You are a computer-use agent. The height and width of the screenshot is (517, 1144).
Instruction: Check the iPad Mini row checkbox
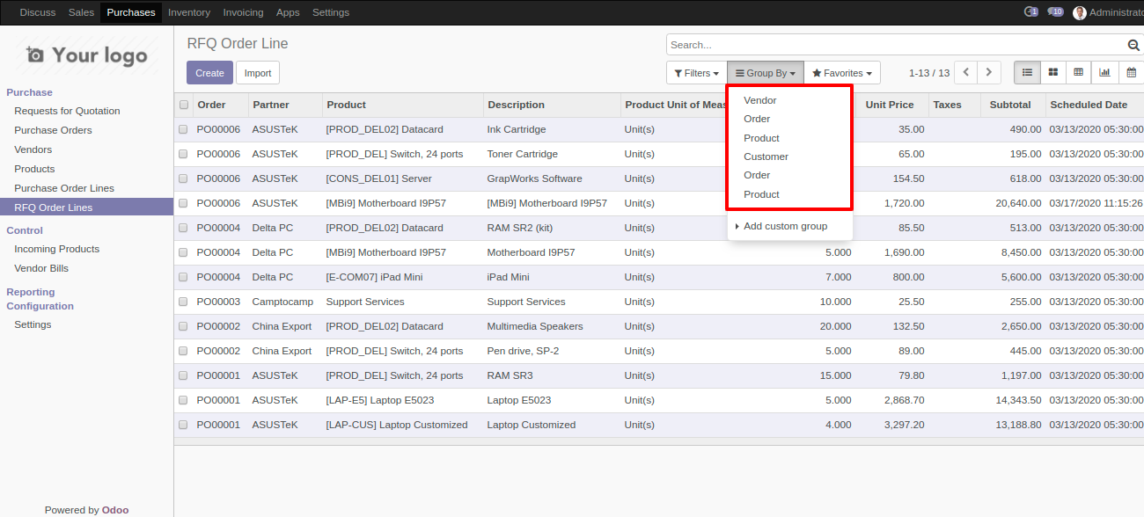[x=183, y=277]
